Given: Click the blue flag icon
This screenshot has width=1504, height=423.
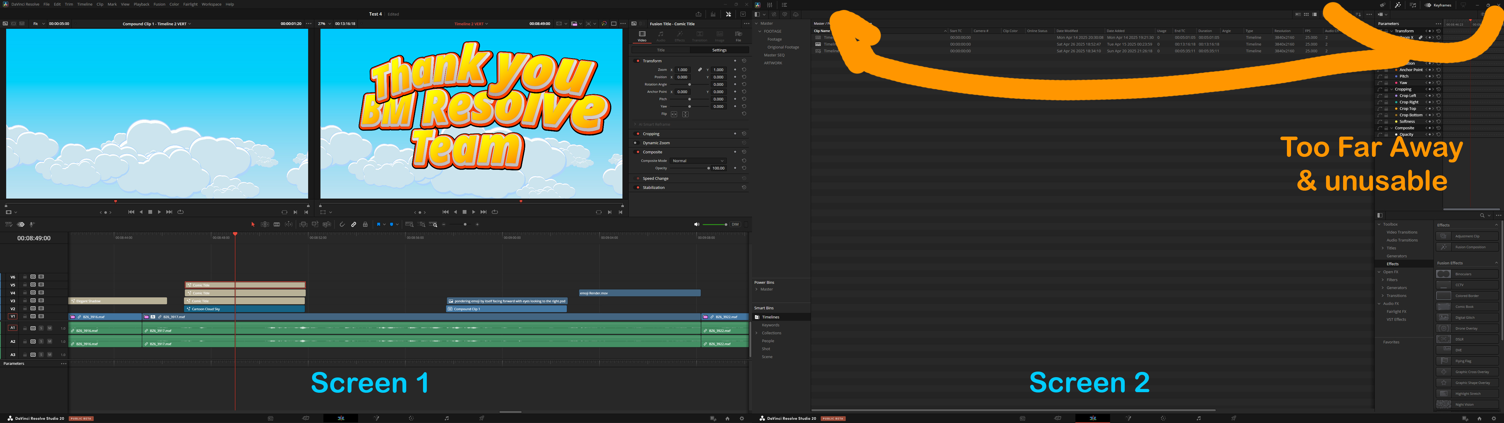Looking at the screenshot, I should 378,224.
